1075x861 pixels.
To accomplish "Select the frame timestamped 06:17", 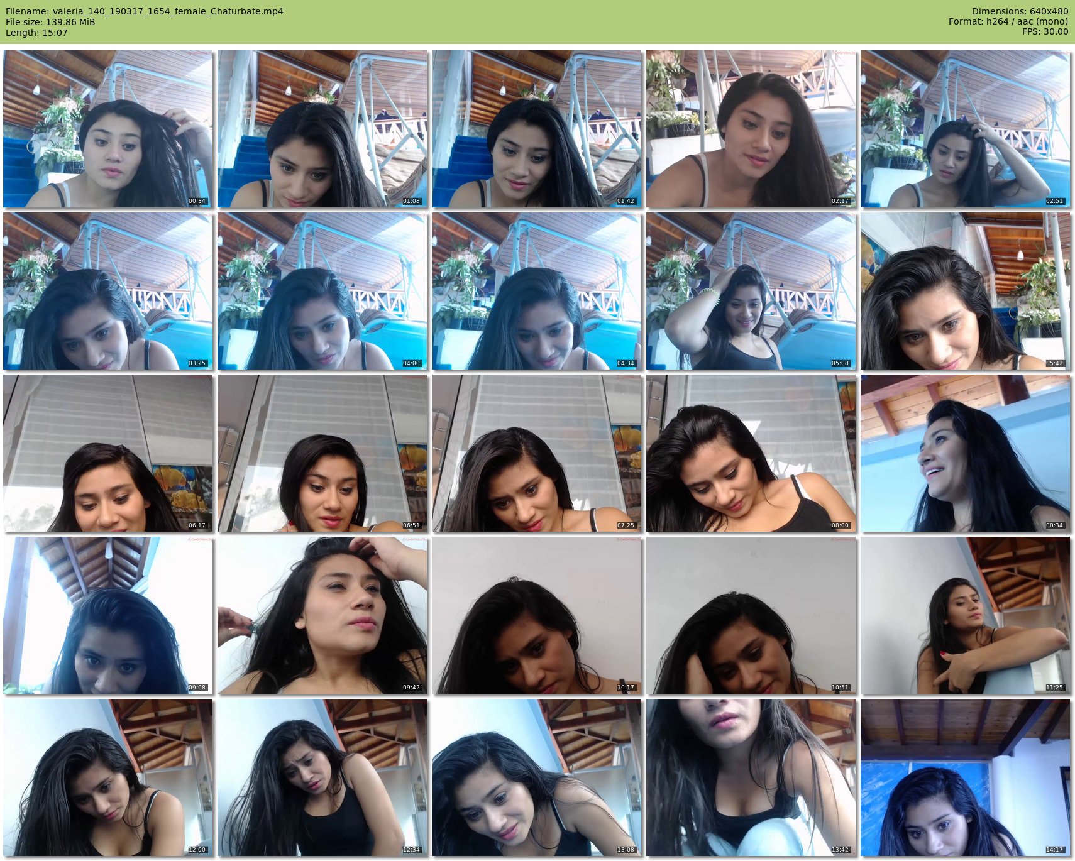I will point(108,453).
